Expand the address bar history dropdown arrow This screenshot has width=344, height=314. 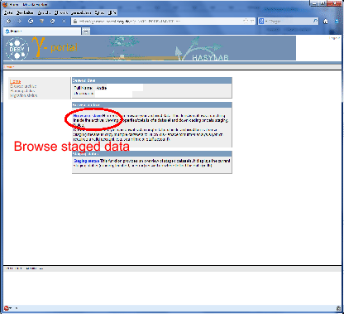coord(251,21)
